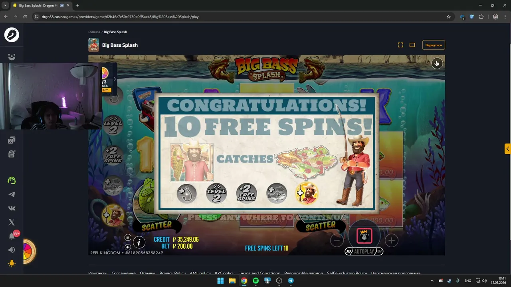Open the green support headset icon
Viewport: 511px width, 287px height.
12,180
